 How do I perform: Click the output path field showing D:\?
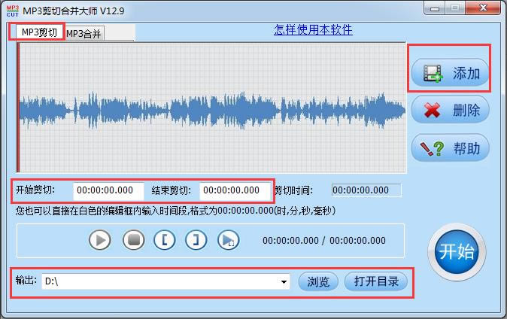coord(165,281)
